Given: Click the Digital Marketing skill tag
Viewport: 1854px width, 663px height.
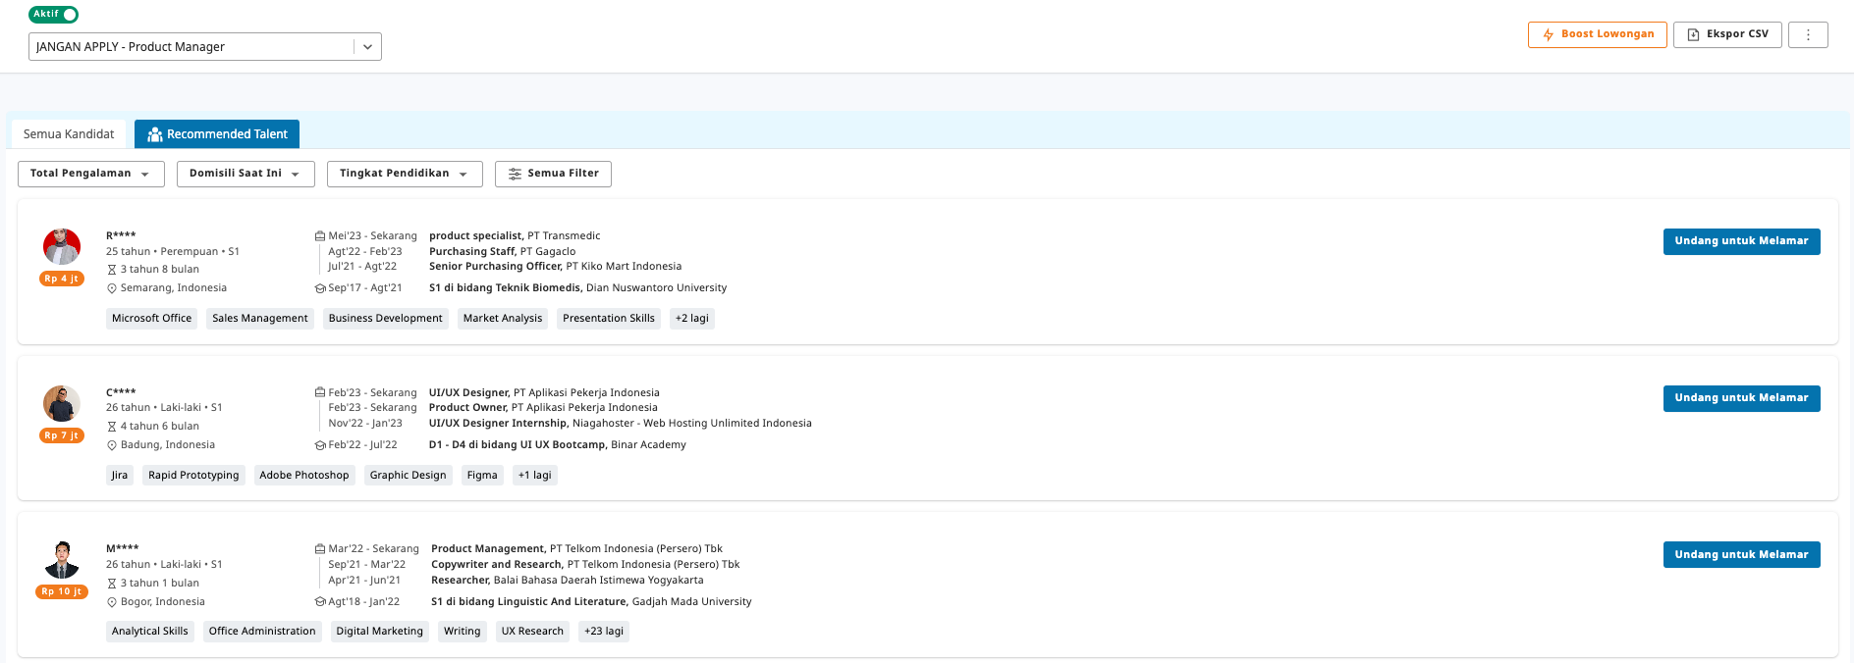Looking at the screenshot, I should pyautogui.click(x=379, y=632).
